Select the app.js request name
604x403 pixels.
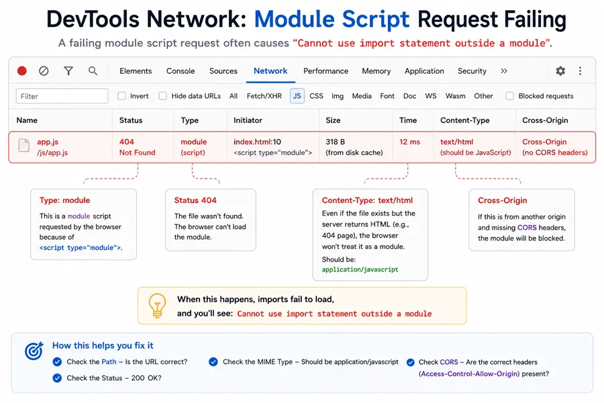48,142
